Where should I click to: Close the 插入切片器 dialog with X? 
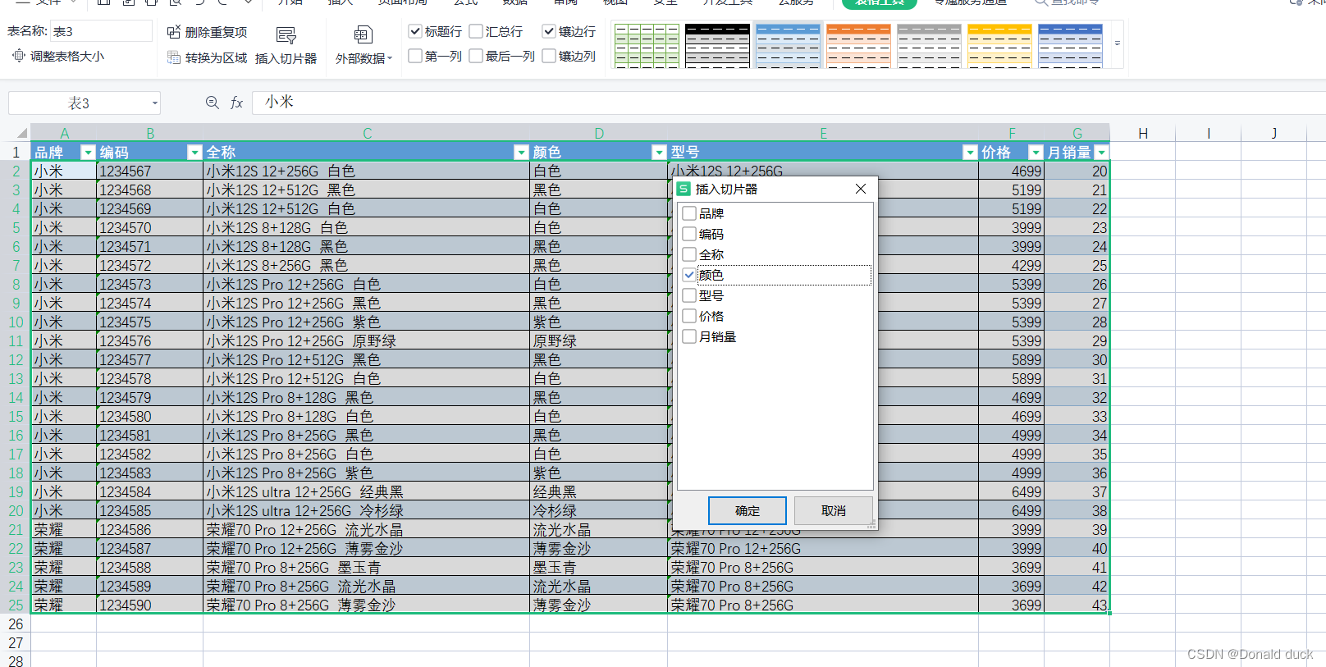[x=861, y=189]
